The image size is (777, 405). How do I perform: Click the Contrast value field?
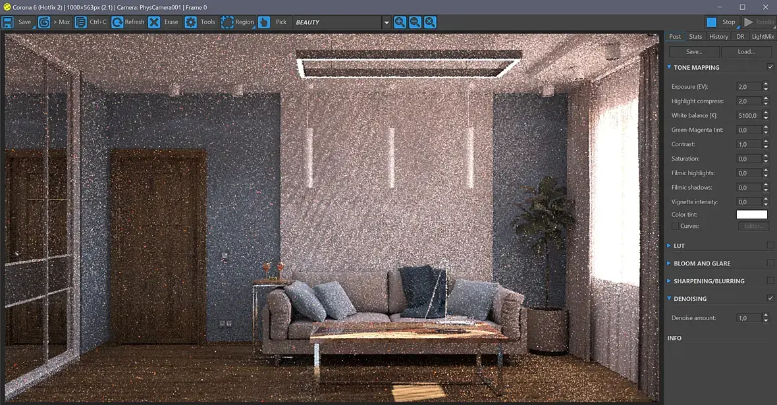coord(749,144)
